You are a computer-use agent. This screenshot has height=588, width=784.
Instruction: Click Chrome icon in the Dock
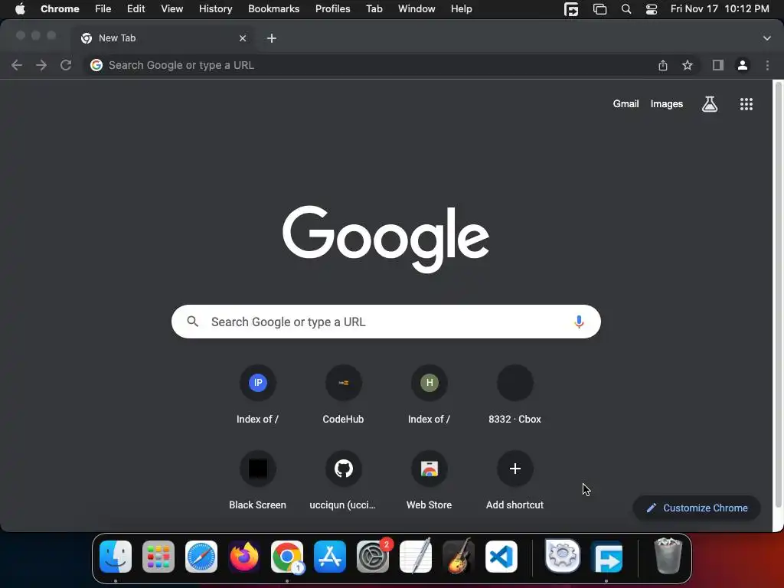point(287,557)
